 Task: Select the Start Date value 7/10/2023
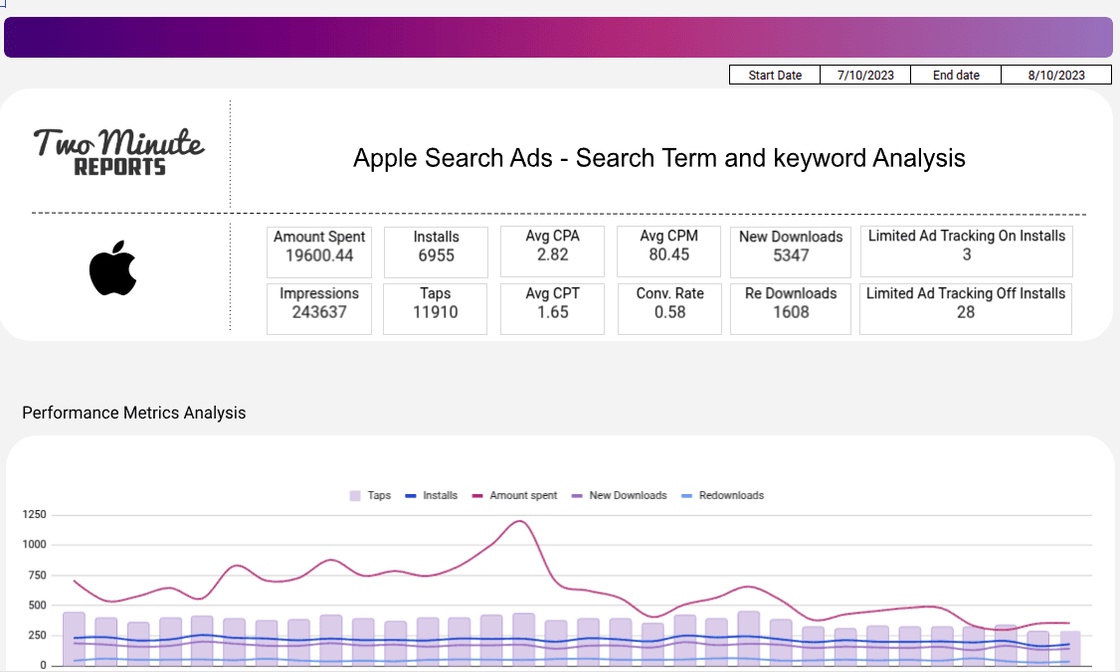pyautogui.click(x=864, y=75)
